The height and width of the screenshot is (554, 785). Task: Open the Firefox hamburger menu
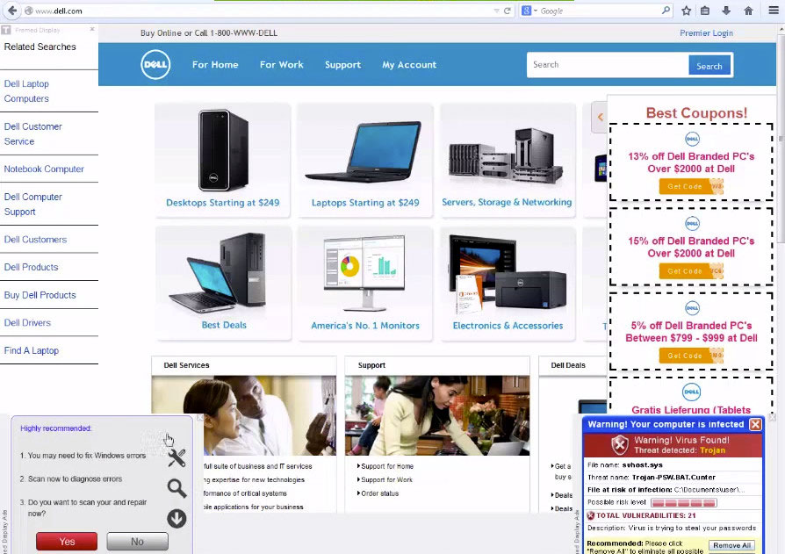click(x=772, y=11)
